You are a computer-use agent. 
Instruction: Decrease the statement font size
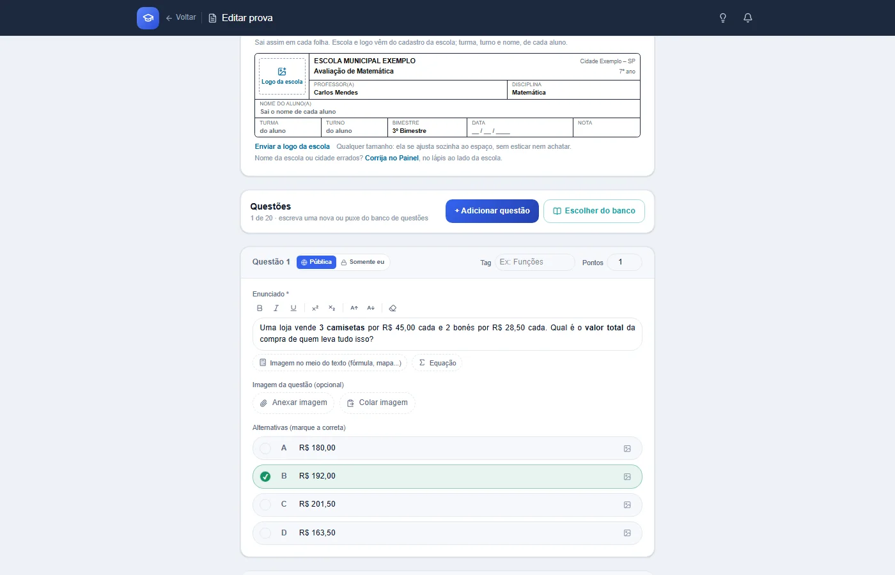coord(371,308)
